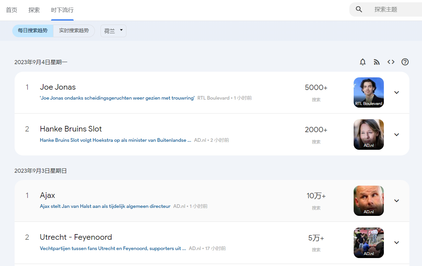Click the 2023年9月4日星期一 date heading

click(x=41, y=62)
